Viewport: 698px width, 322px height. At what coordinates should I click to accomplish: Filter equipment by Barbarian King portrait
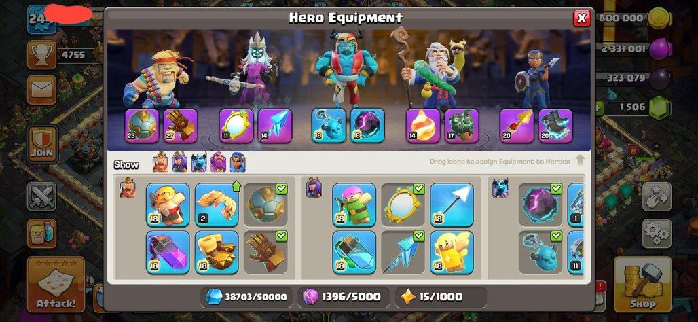click(160, 162)
